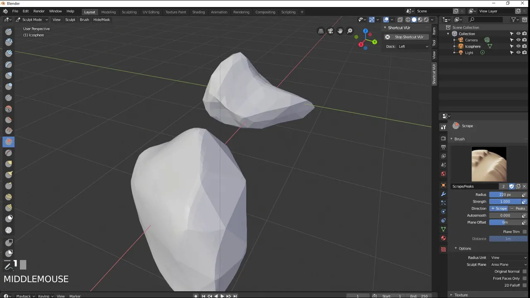
Task: Open Object Data mesh properties tab
Action: (x=443, y=229)
